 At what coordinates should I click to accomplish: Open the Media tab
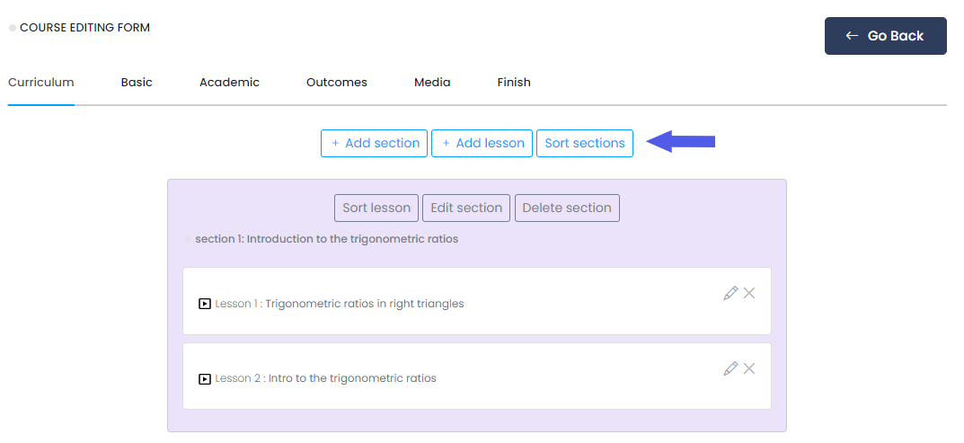pos(432,83)
